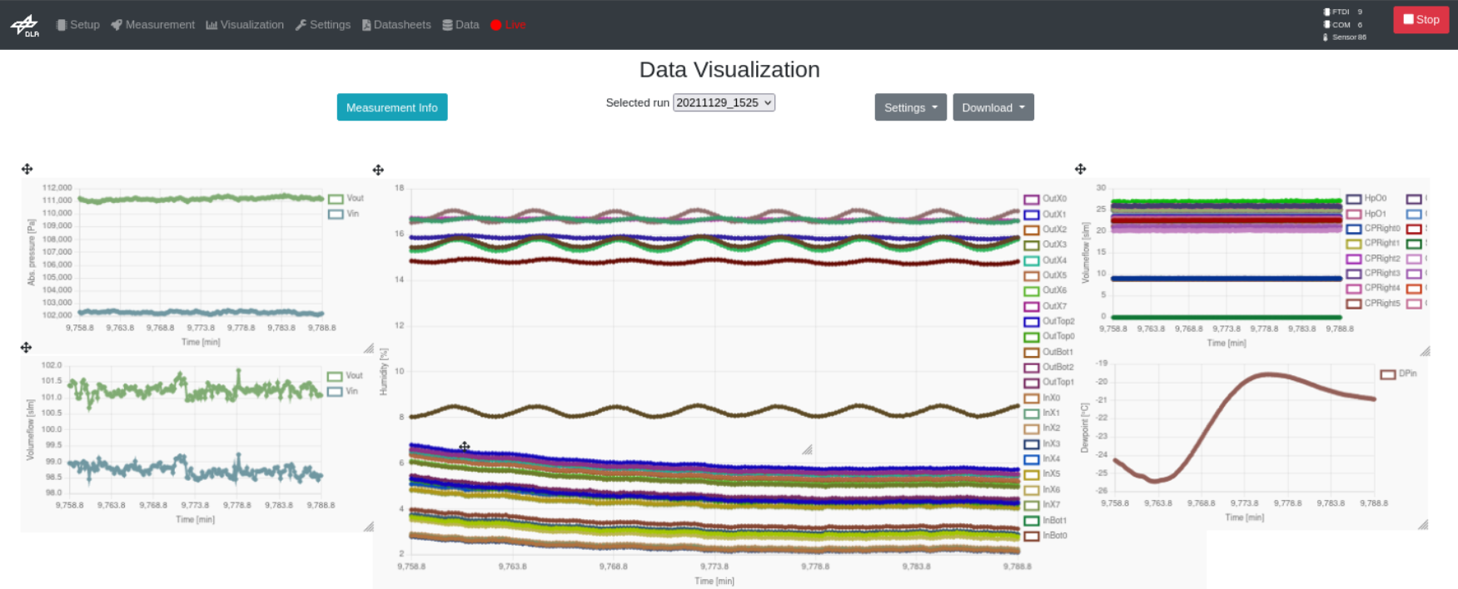Hide DPin series in dewpoint legend
Screen dimensions: 1458x589
1398,374
